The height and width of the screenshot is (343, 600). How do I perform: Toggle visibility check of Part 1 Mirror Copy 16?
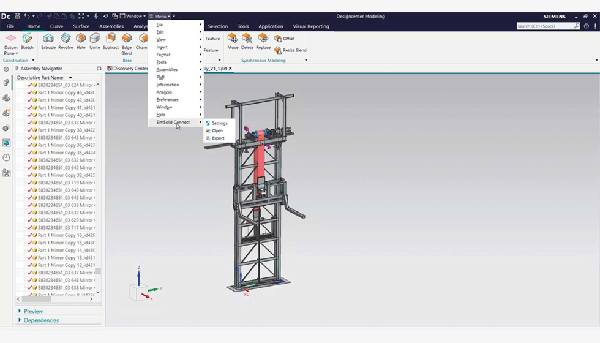[29, 235]
